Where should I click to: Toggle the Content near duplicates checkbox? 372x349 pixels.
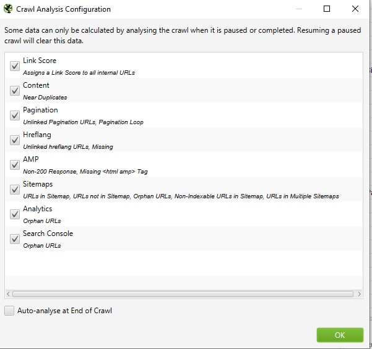pyautogui.click(x=15, y=91)
